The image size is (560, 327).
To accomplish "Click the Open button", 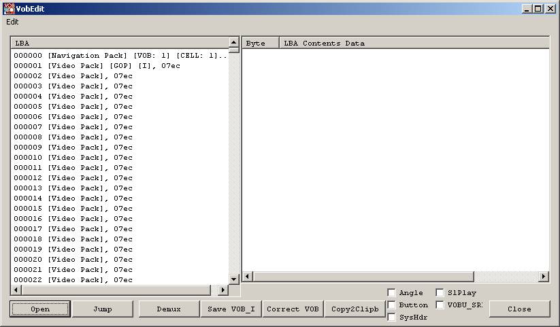I will pyautogui.click(x=40, y=309).
